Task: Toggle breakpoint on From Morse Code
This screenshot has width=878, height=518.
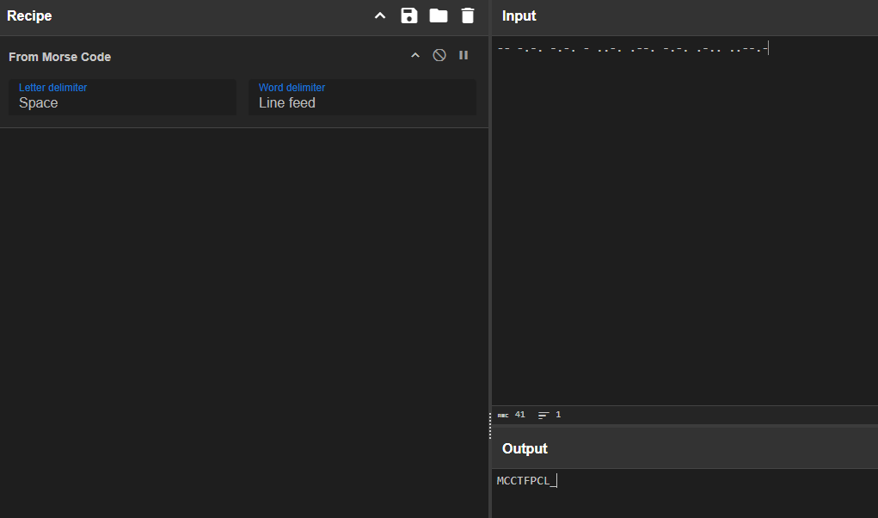Action: (x=464, y=56)
